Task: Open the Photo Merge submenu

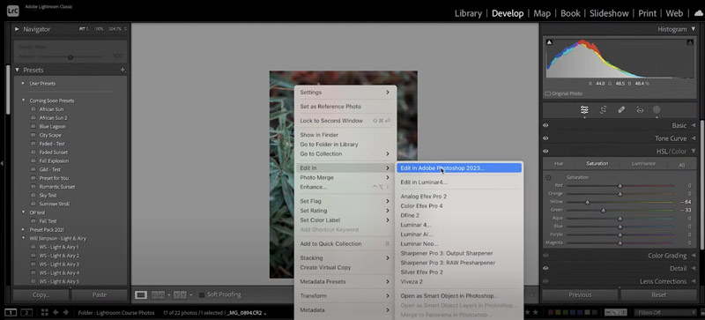Action: coord(345,177)
